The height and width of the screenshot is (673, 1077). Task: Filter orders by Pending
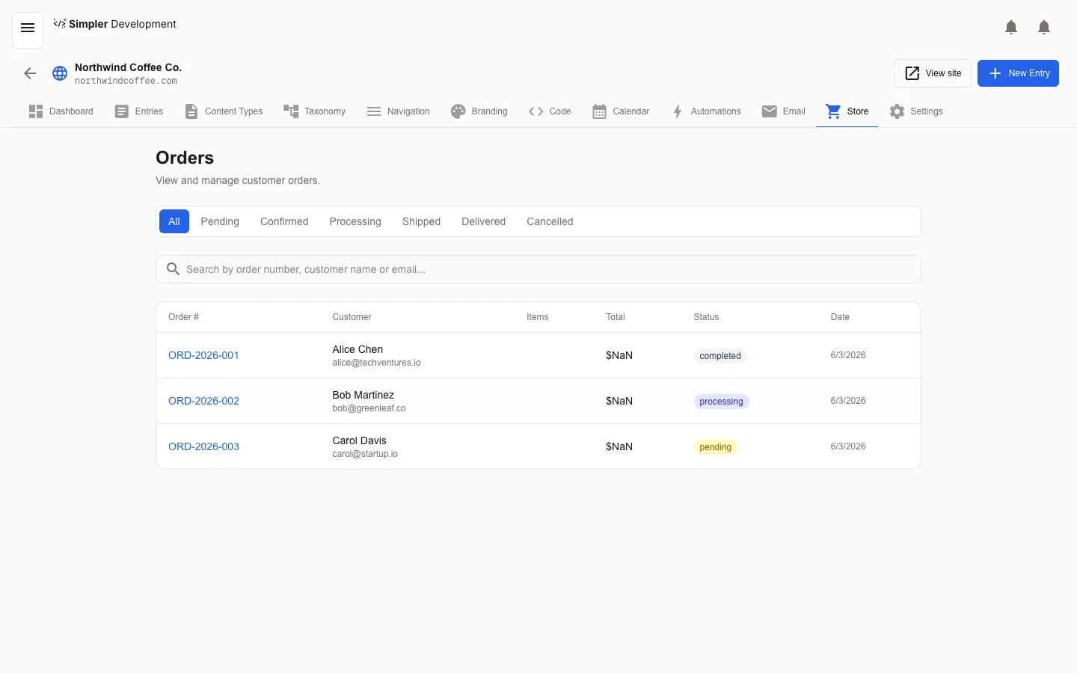[220, 221]
